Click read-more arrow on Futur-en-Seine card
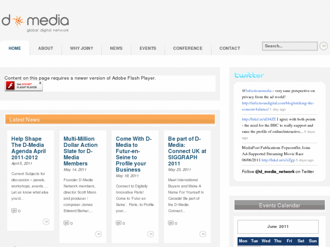The height and width of the screenshot is (247, 330). (151, 234)
